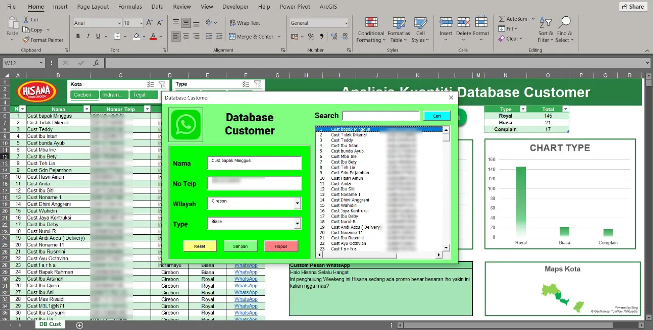
Task: Click the Borders icon
Action: [x=117, y=36]
